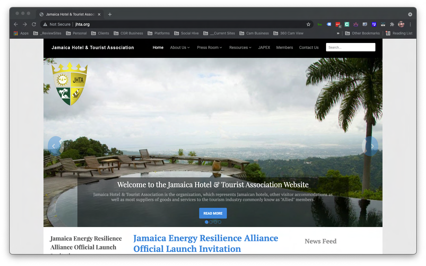Image resolution: width=426 pixels, height=266 pixels.
Task: Click the News Feed heading
Action: coord(321,241)
